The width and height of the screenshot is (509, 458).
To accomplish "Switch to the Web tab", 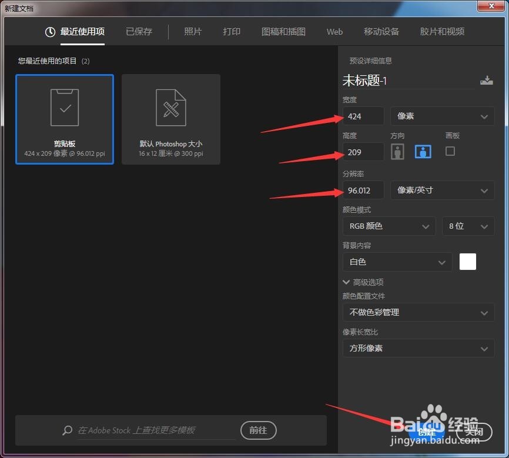I will tap(334, 32).
